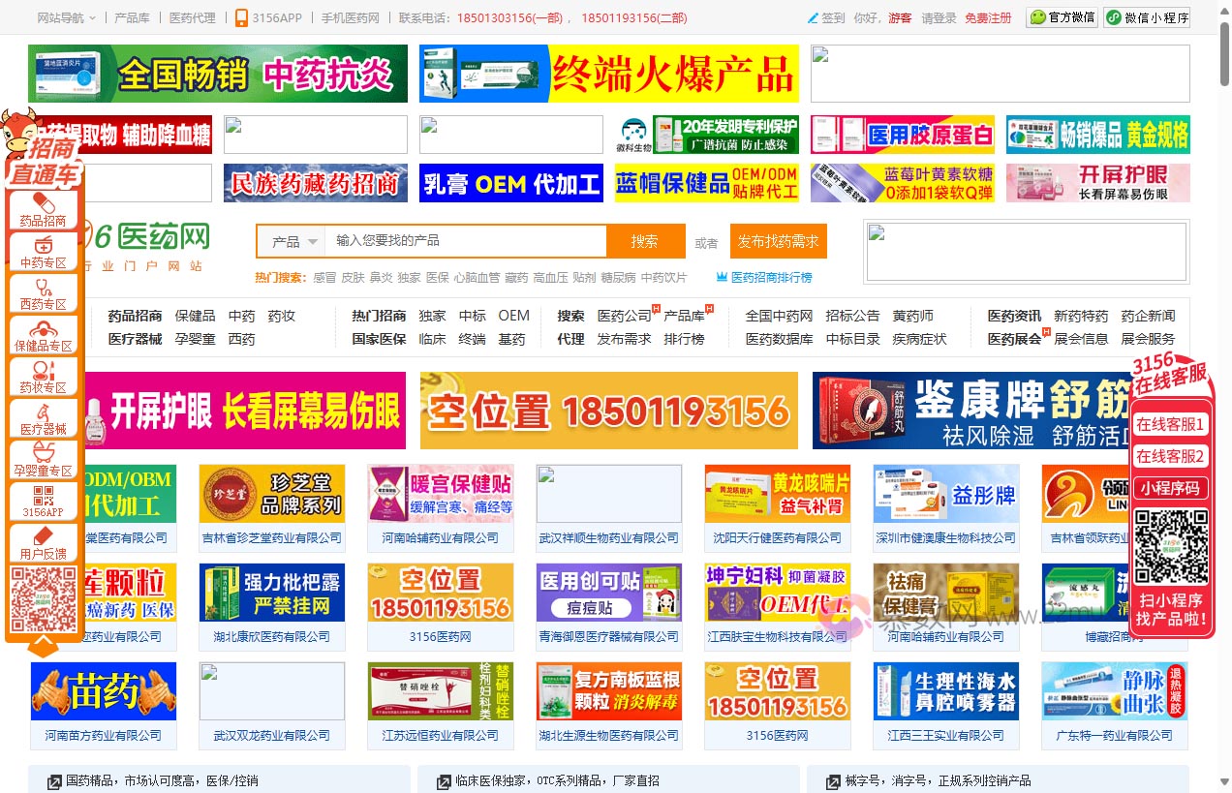Open the 医药招商排行榜 link
The height and width of the screenshot is (793, 1232).
[771, 278]
